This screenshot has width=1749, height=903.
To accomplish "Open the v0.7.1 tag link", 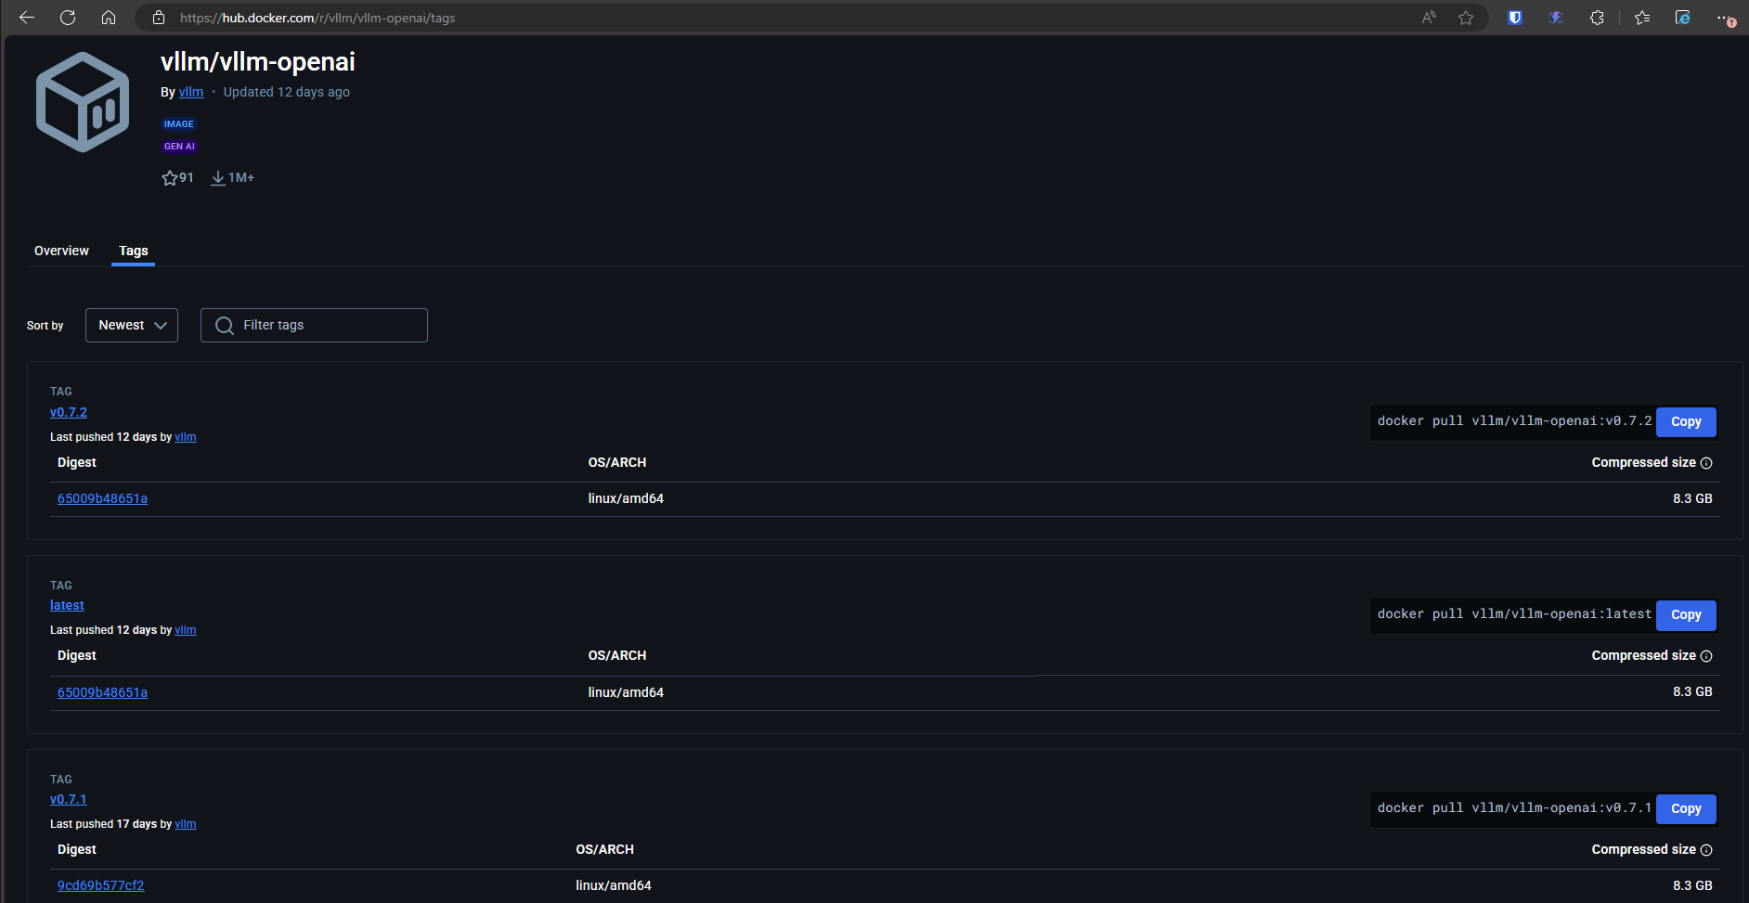I will tap(69, 799).
